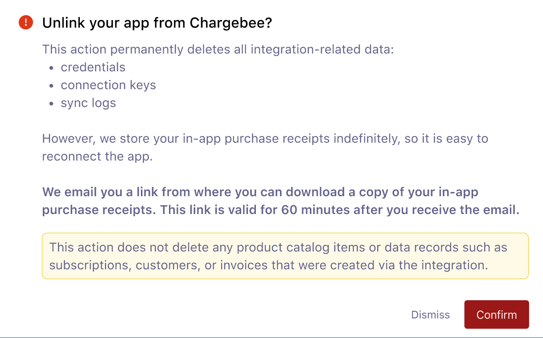The image size is (543, 338).
Task: Click the bullet dot before "connection keys"
Action: (x=51, y=86)
